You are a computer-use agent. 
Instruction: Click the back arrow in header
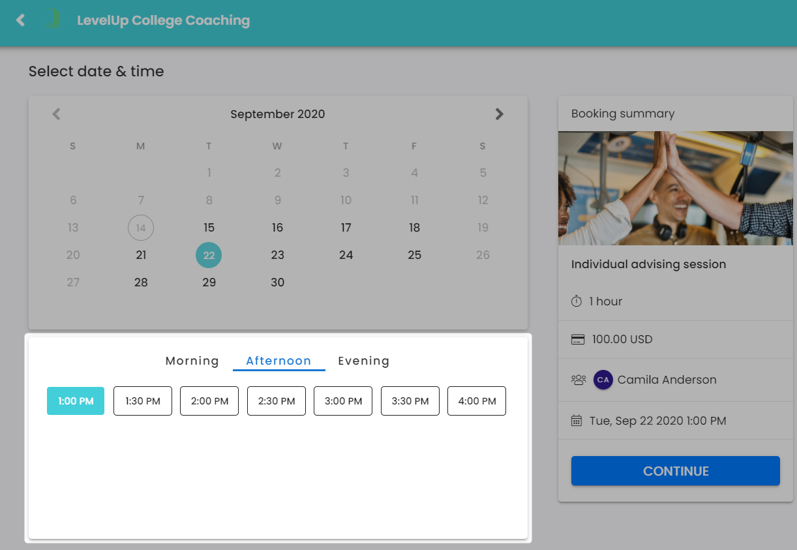click(20, 20)
